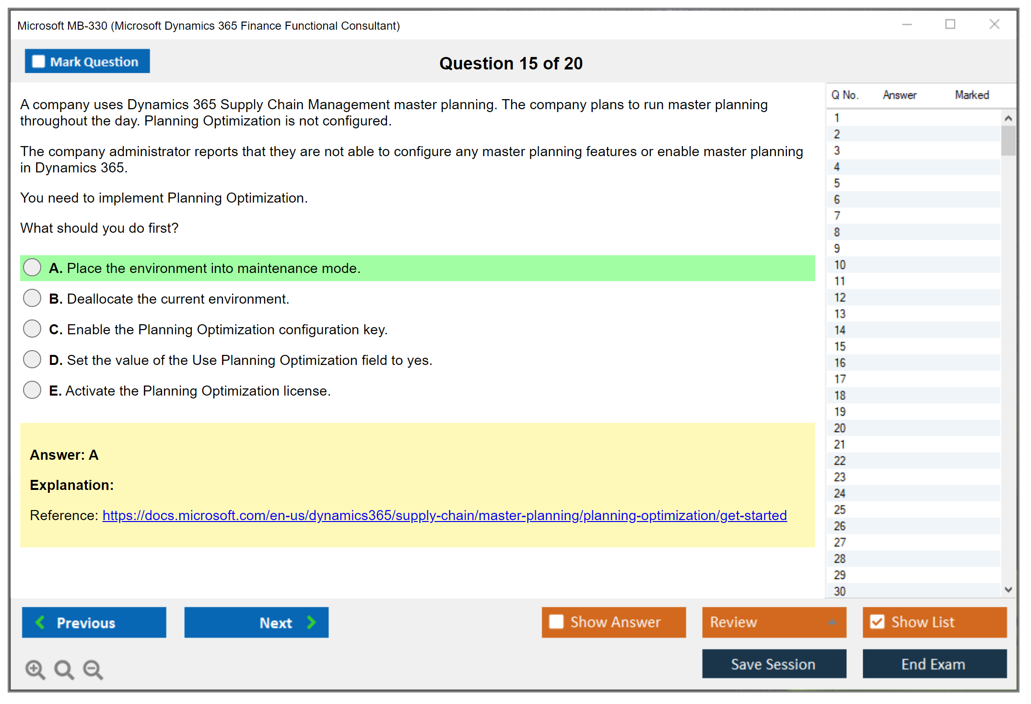Image resolution: width=1031 pixels, height=704 pixels.
Task: Open the docs.microsoft.com reference link
Action: (x=445, y=515)
